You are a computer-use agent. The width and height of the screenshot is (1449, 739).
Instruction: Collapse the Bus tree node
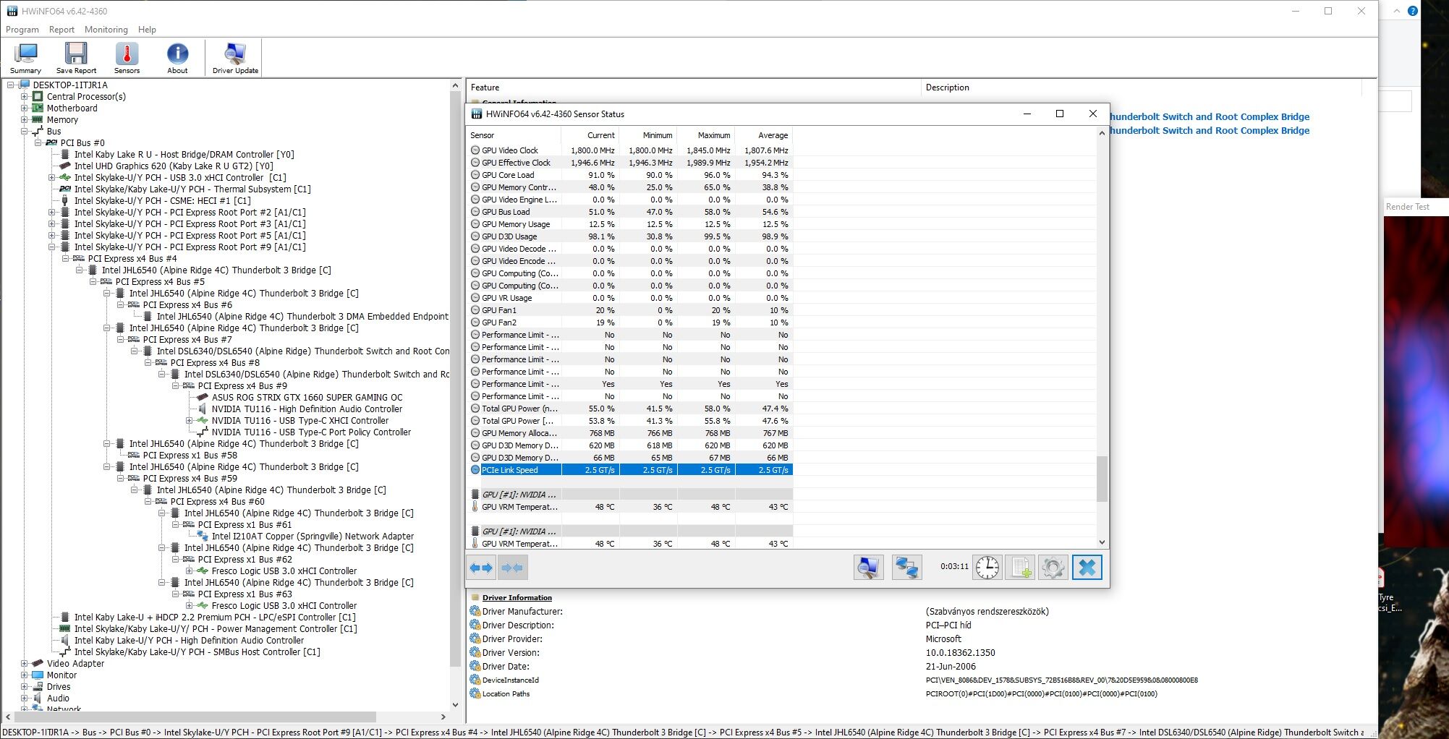pyautogui.click(x=24, y=131)
